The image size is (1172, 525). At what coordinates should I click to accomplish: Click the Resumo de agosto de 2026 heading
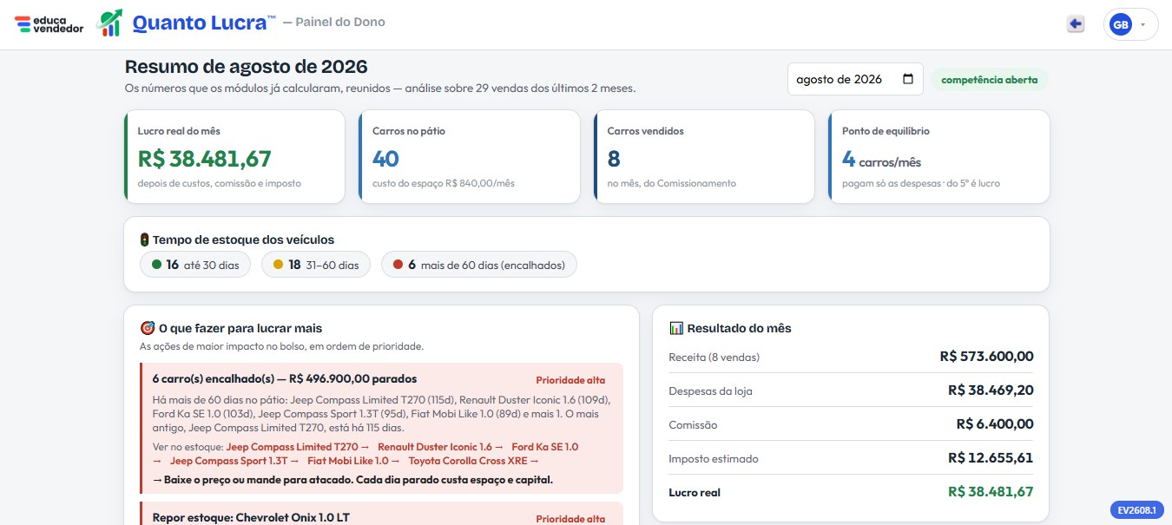click(247, 67)
